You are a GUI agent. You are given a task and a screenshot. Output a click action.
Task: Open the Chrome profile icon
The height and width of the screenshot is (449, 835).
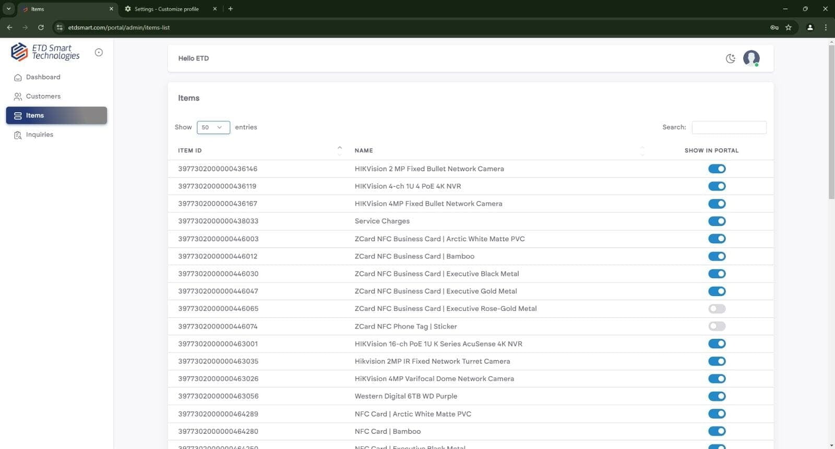tap(810, 27)
